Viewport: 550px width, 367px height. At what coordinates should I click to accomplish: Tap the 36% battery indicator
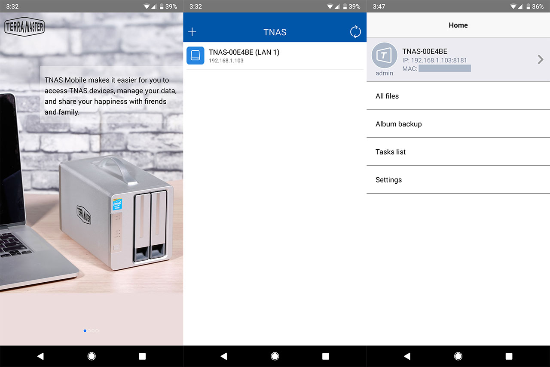pos(534,6)
